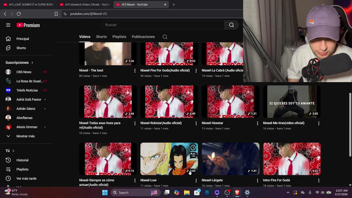Open Windows Start menu
This screenshot has height=198, width=352.
(x=105, y=193)
